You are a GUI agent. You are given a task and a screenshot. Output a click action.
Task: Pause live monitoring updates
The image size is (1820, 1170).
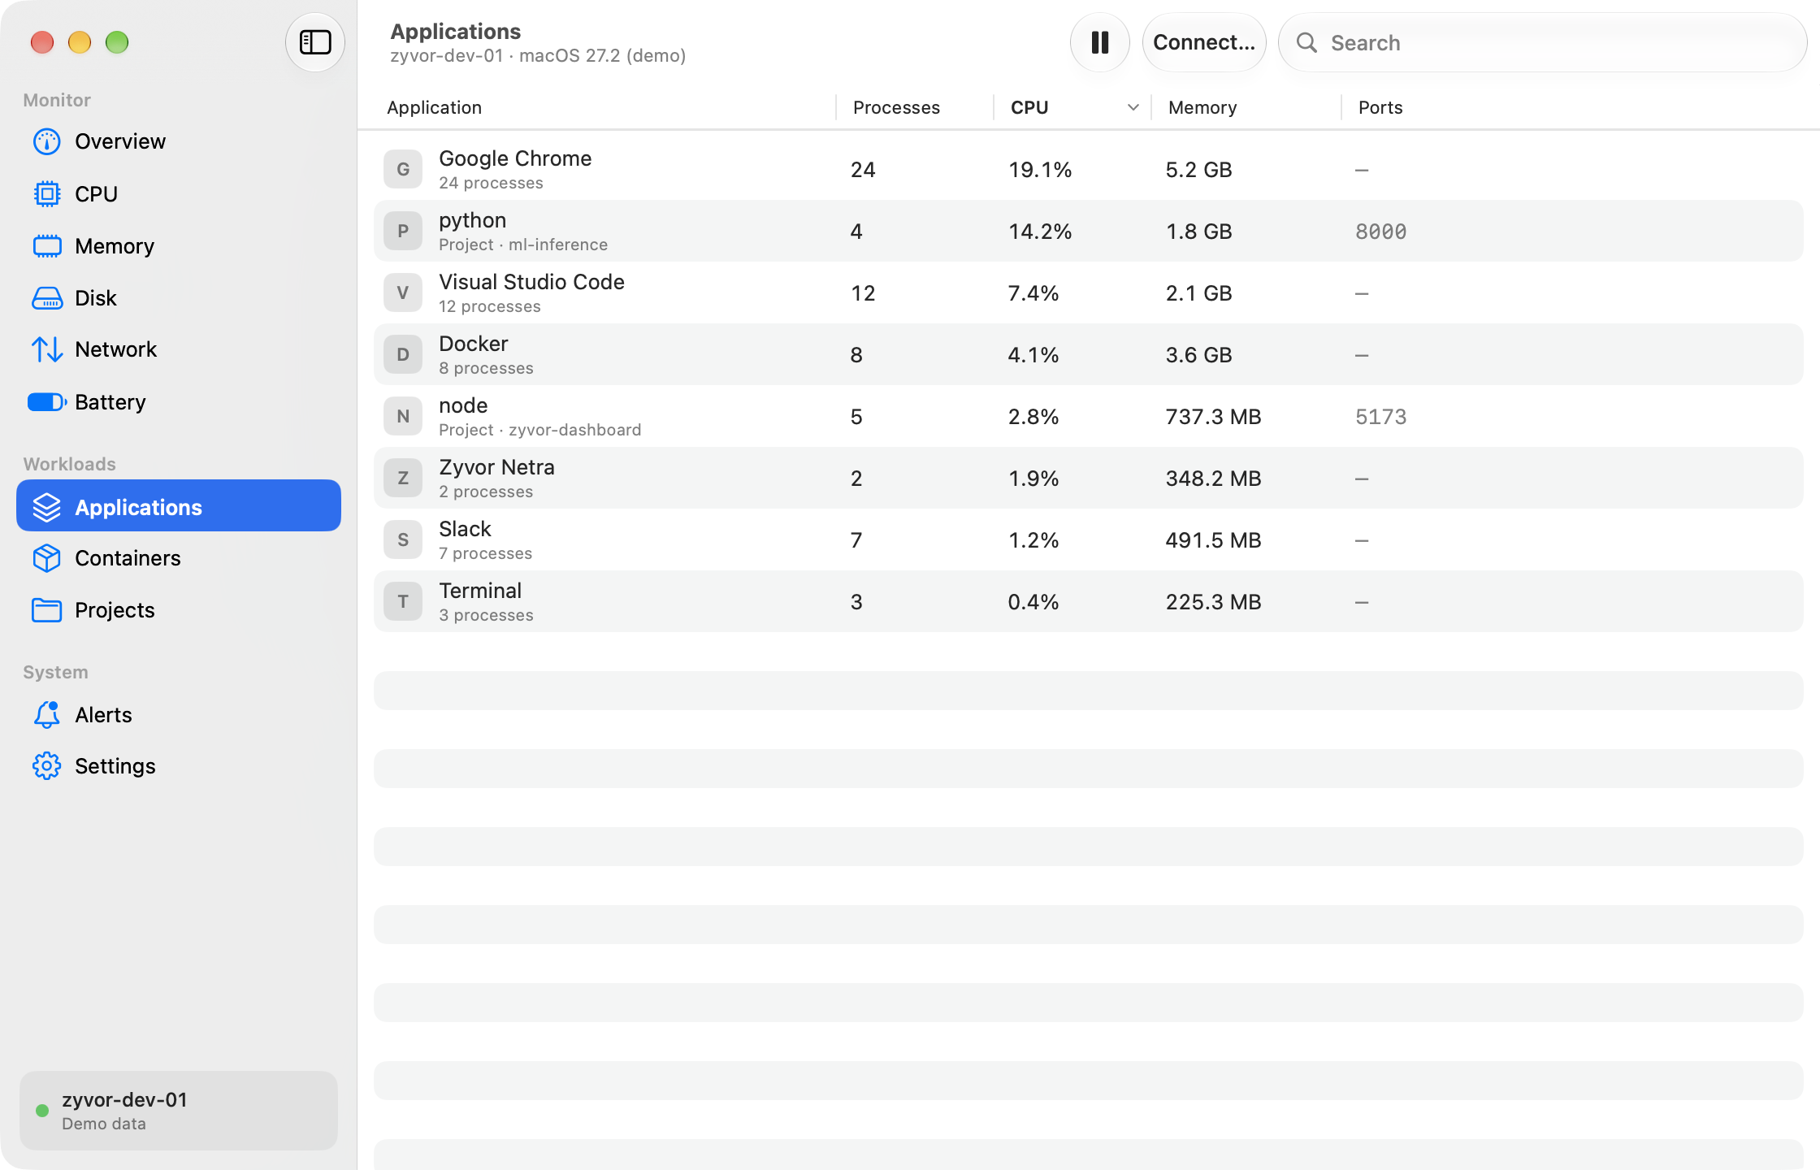(x=1100, y=42)
